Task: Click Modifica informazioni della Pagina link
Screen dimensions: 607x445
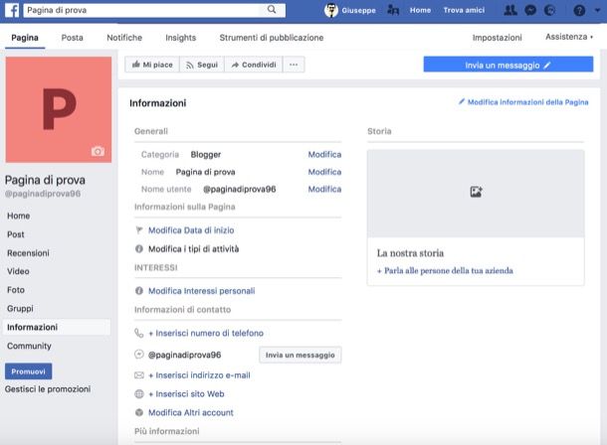Action: click(x=528, y=102)
